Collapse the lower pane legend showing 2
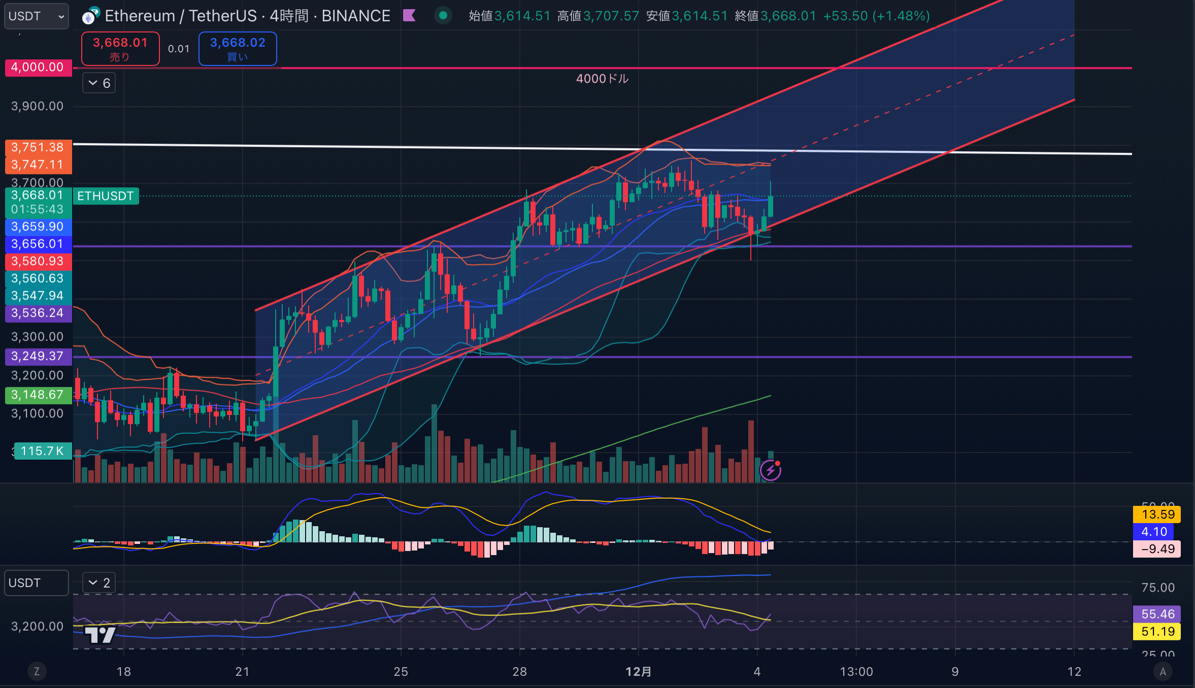 [99, 583]
